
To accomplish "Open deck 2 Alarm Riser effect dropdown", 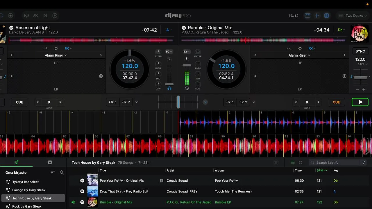I will pos(299,55).
